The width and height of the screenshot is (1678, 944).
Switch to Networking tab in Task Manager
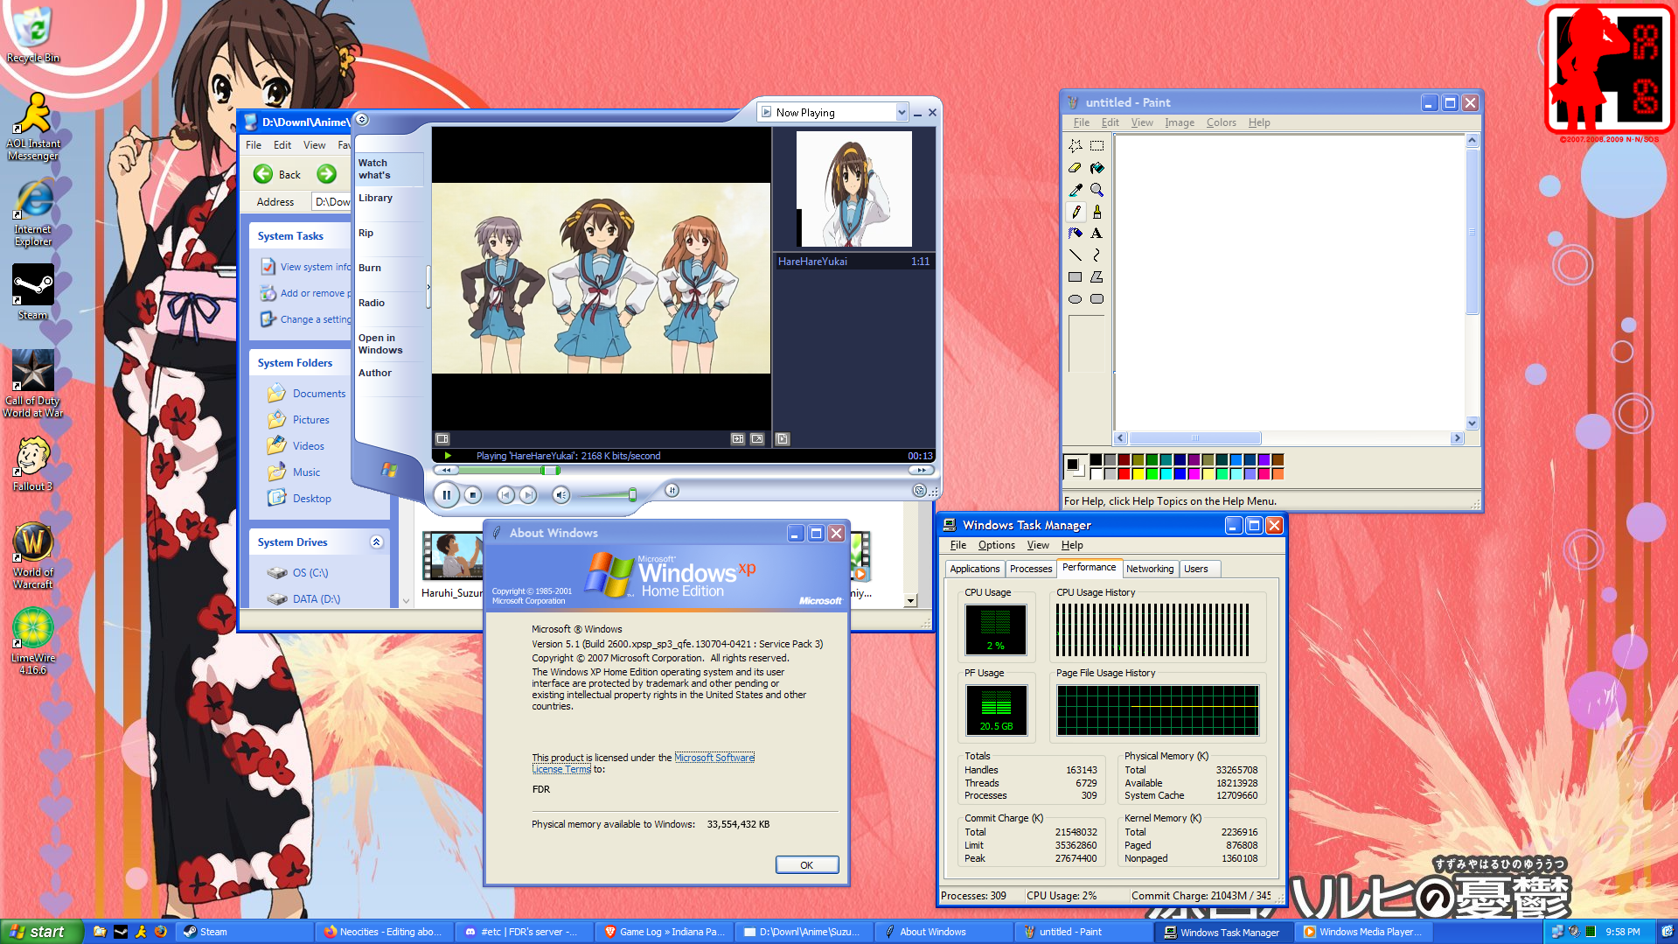[1150, 569]
